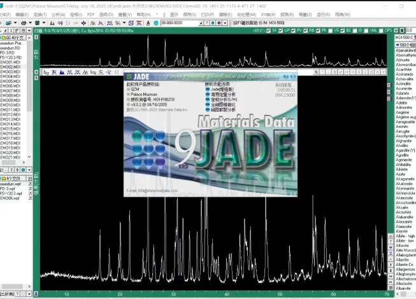Click the cyan round icon before PDF number field
416x299 pixels.
tap(156, 23)
